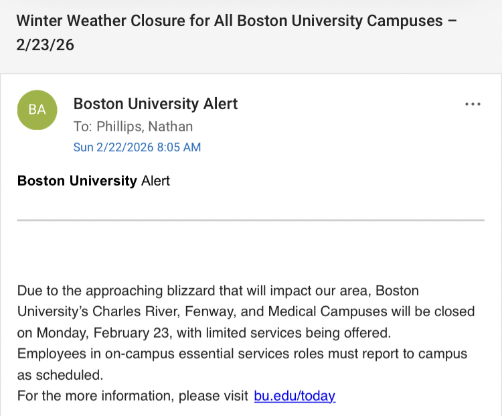The height and width of the screenshot is (416, 502).
Task: Click the horizontal divider line in message
Action: [x=250, y=220]
